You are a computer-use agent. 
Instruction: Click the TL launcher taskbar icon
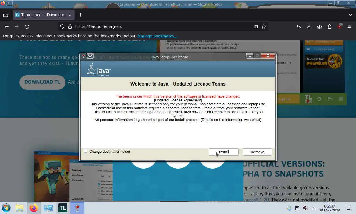click(x=63, y=208)
